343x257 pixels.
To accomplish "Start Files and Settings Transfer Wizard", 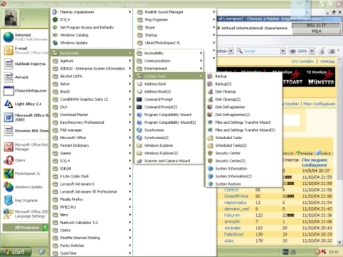I will click(x=243, y=123).
